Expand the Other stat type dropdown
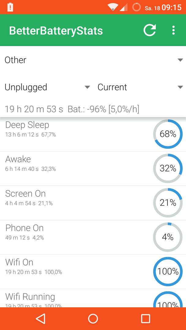The width and height of the screenshot is (186, 330). point(93,60)
